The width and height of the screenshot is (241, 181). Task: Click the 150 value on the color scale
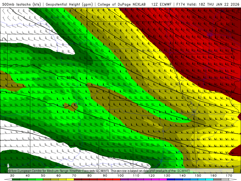(198, 176)
